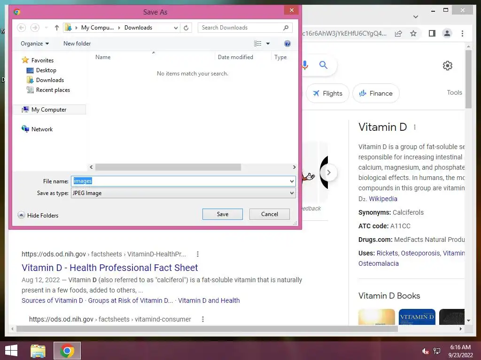Open the Save as type combo box

tap(183, 193)
